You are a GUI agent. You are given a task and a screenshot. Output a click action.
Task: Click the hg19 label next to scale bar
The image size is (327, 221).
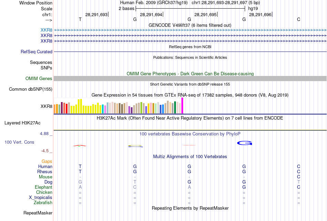[x=253, y=9]
